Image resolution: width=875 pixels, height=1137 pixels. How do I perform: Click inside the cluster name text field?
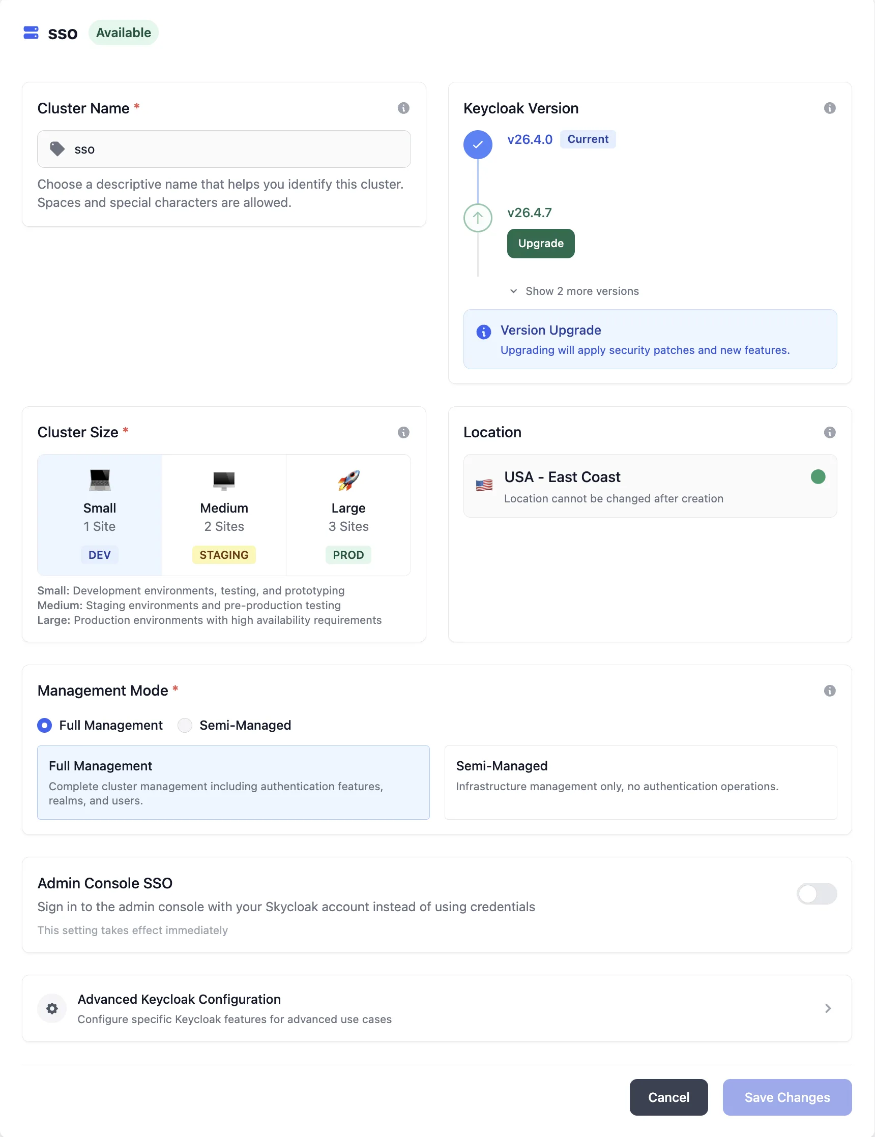224,149
